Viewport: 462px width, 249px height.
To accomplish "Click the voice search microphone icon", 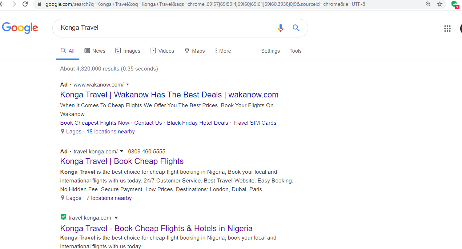I will [x=280, y=28].
